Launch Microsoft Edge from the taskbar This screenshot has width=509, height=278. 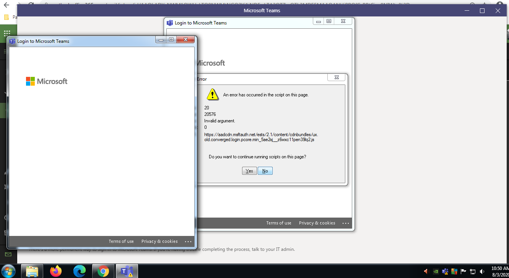pyautogui.click(x=80, y=271)
